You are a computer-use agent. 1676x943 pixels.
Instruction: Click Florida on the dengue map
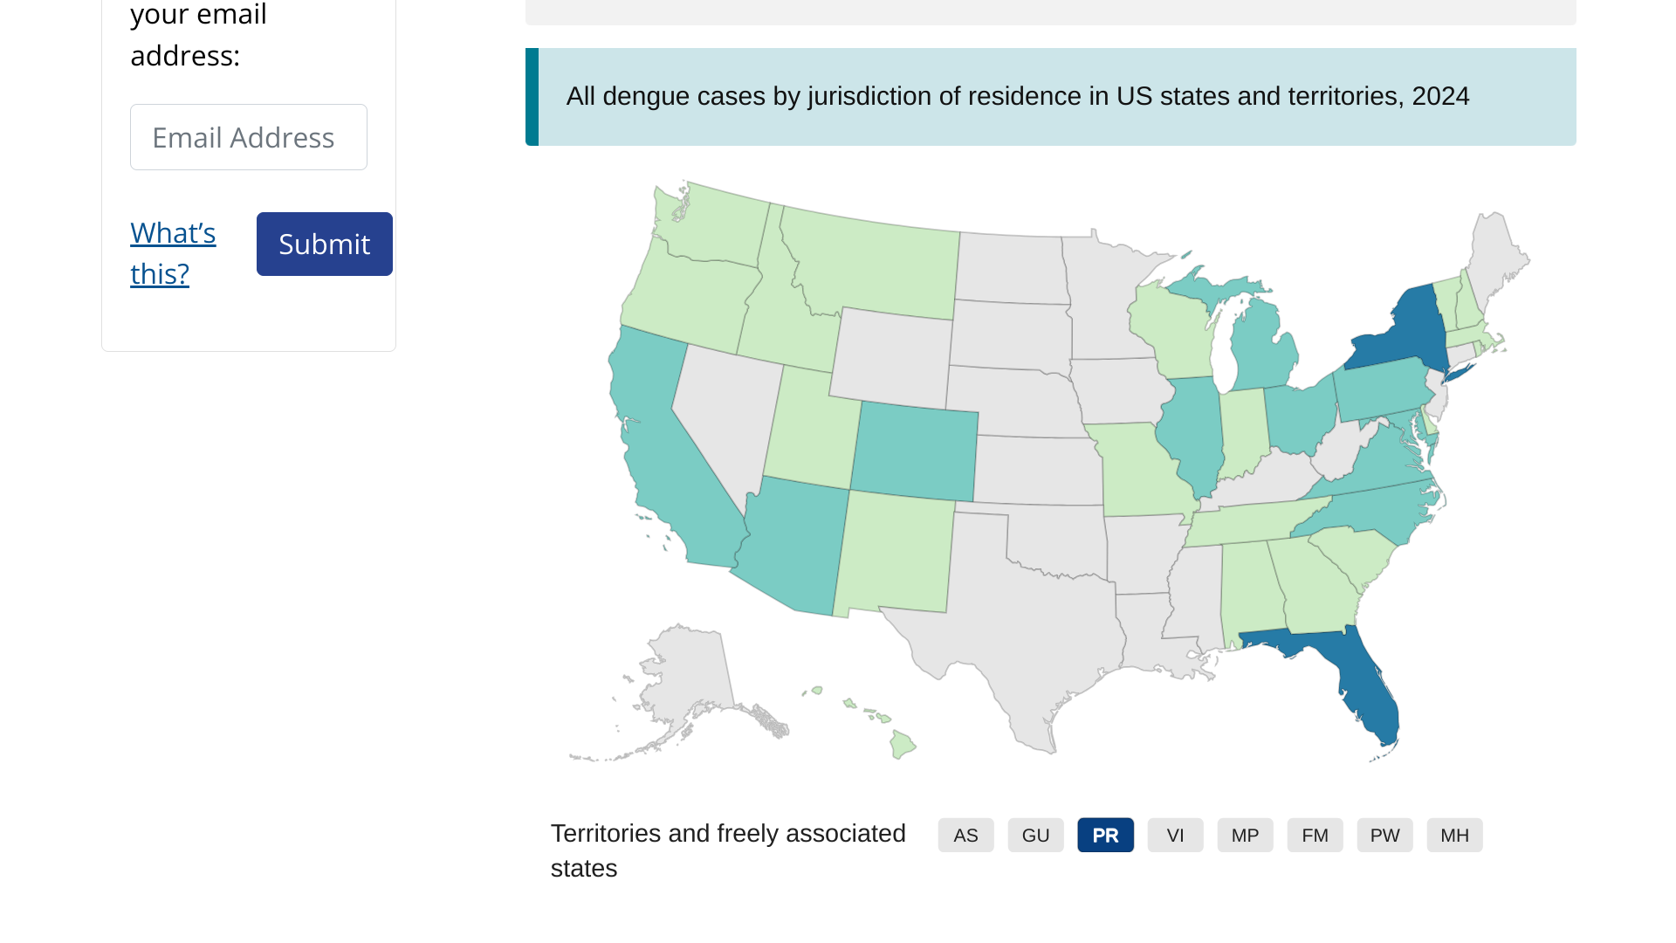[x=1366, y=690]
